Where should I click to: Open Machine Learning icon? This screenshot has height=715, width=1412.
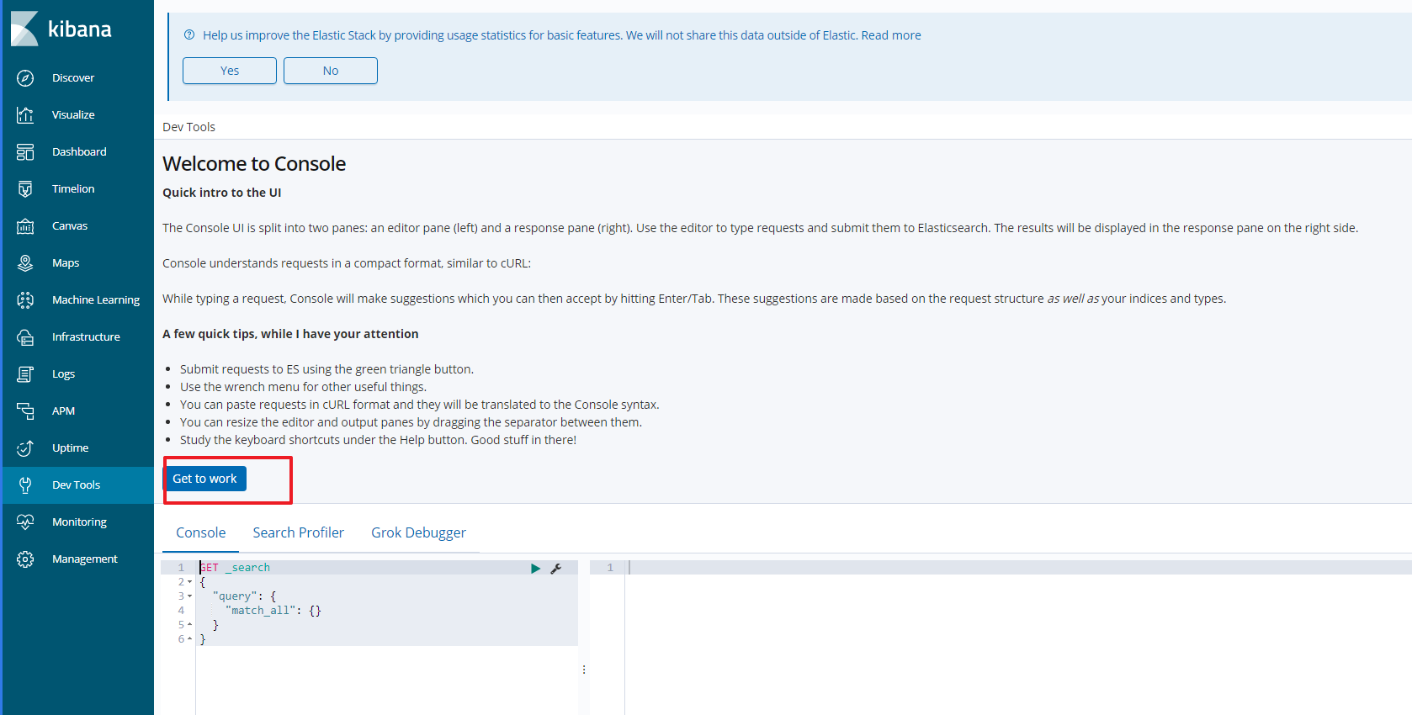pos(25,300)
